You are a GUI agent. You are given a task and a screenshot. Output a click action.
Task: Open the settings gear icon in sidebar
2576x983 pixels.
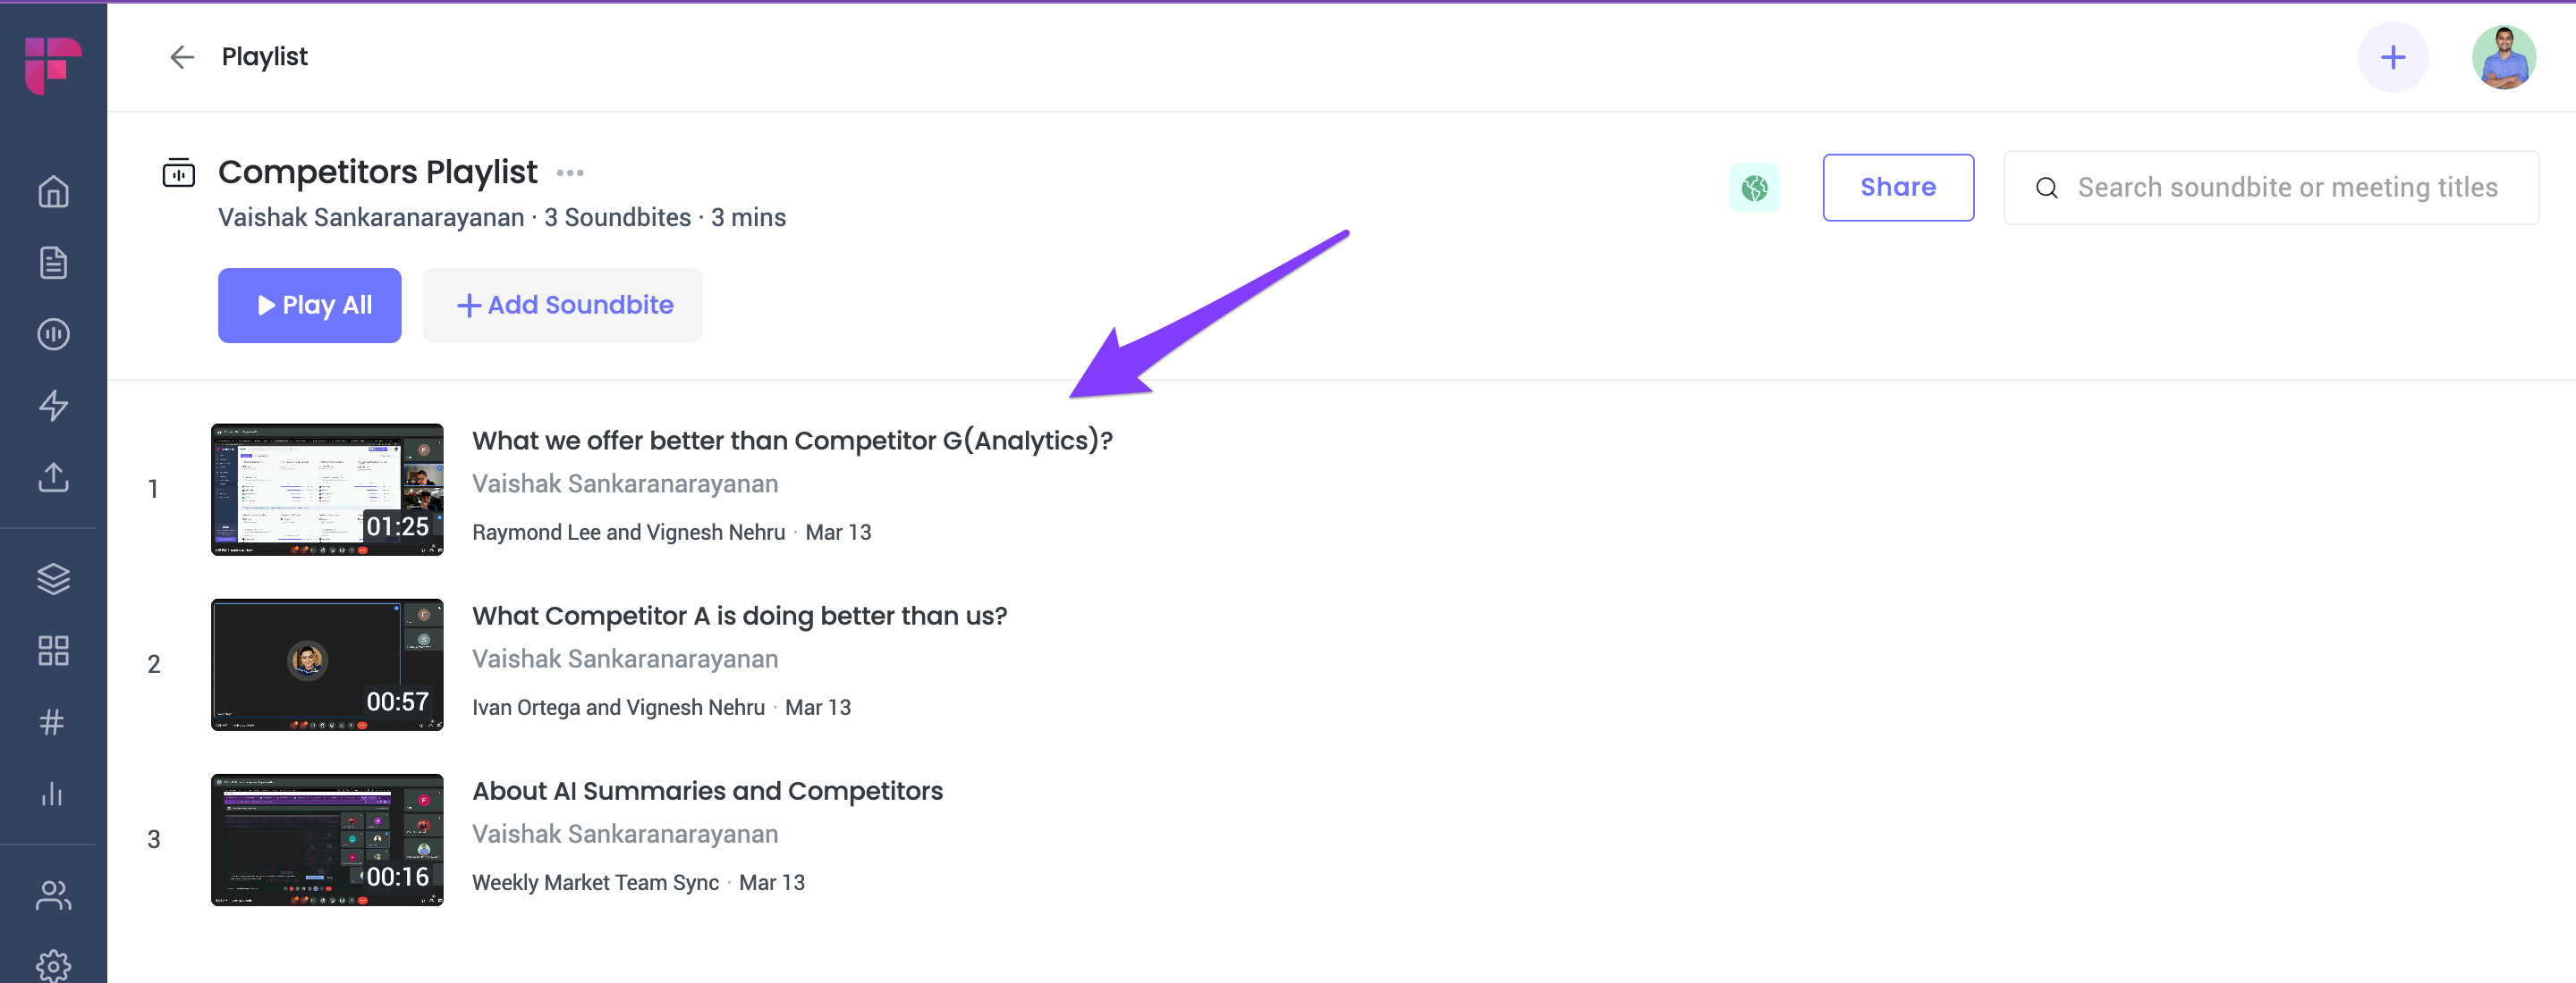tap(53, 965)
